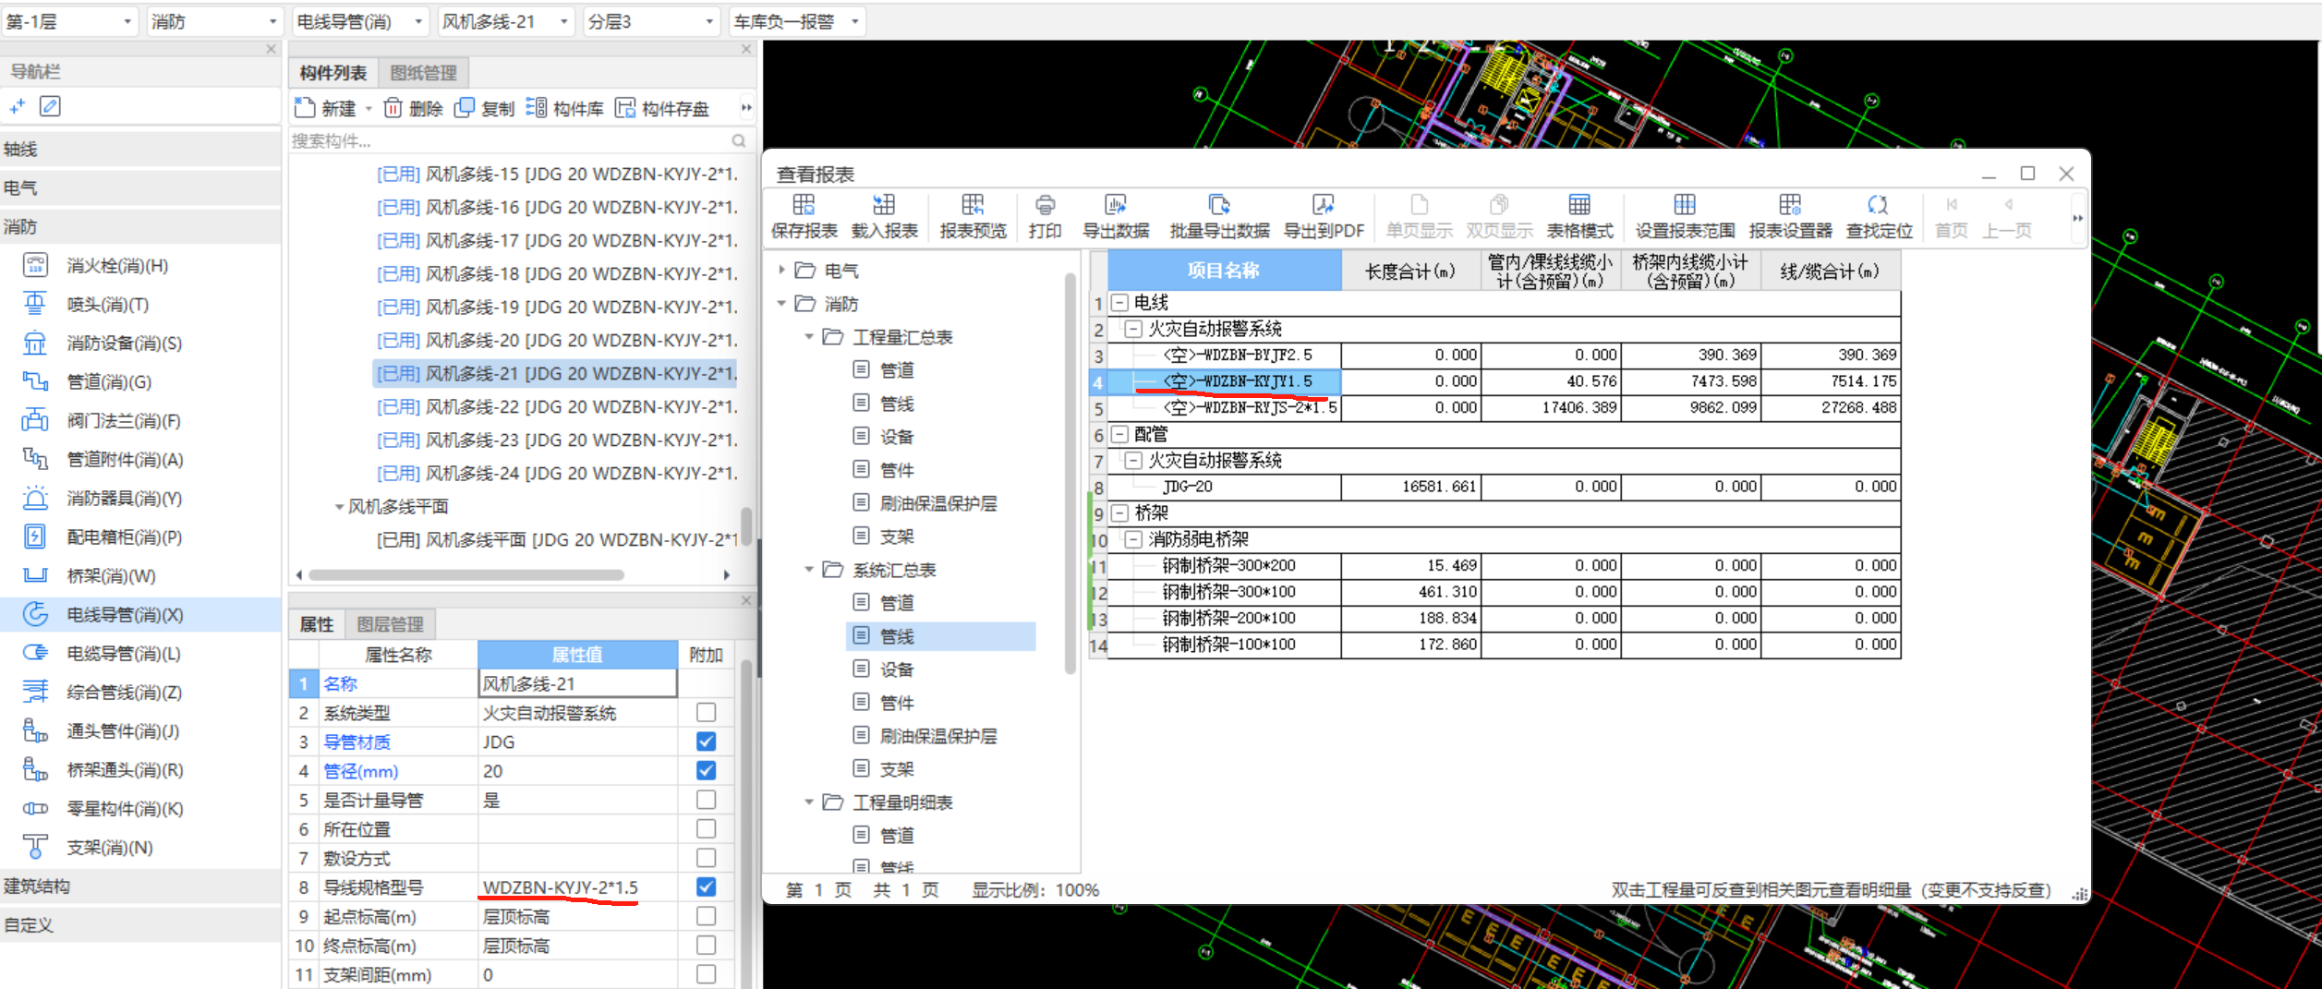Switch to 图纸管理 tab
The height and width of the screenshot is (989, 2322).
424,73
